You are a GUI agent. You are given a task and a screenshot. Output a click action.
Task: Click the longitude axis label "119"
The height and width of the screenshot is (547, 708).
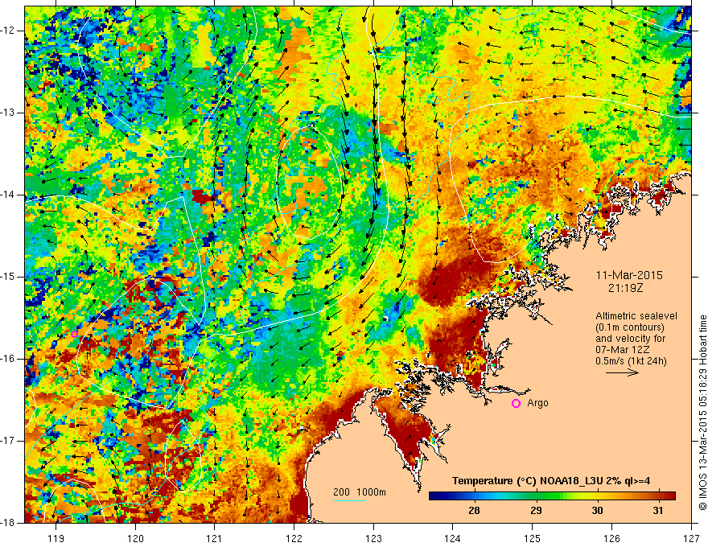(56, 538)
